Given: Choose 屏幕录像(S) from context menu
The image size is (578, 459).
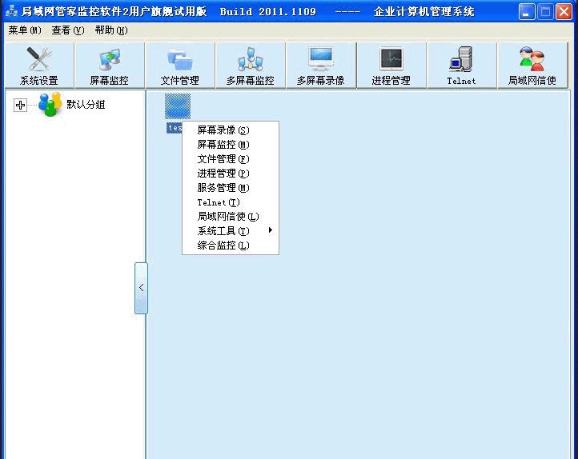Looking at the screenshot, I should pos(231,130).
